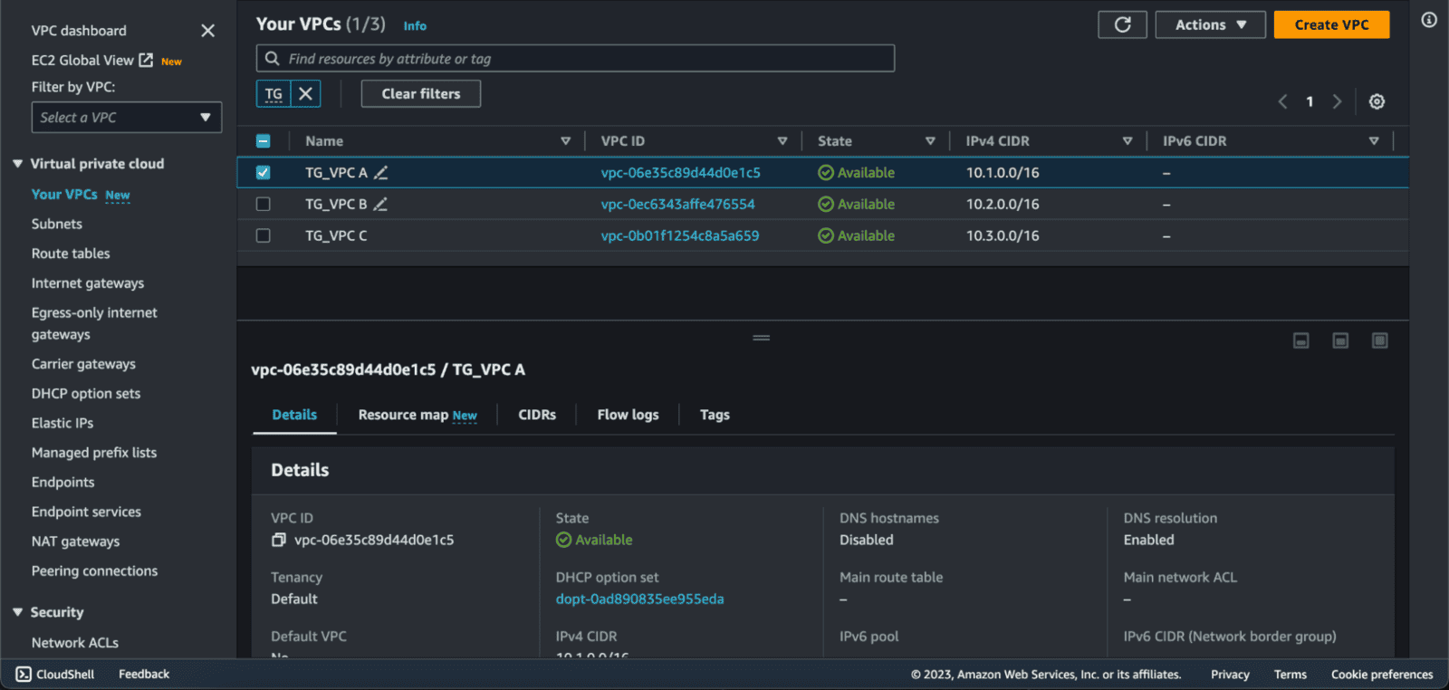Open the Actions dropdown menu
Screen dimensions: 1449x690
[x=1209, y=24]
